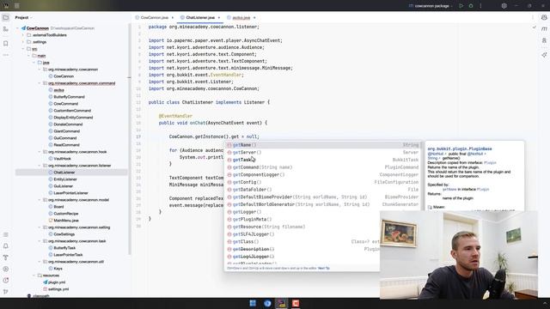Image resolution: width=550 pixels, height=309 pixels.
Task: Collapse the main folder
Action: 28,56
